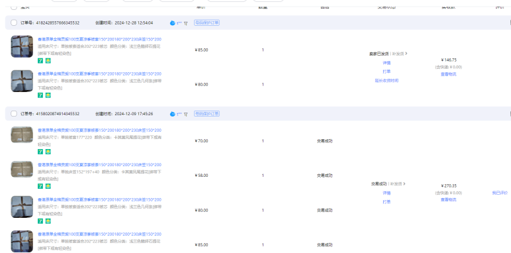
Task: Click 我已评价 link
Action: point(500,193)
